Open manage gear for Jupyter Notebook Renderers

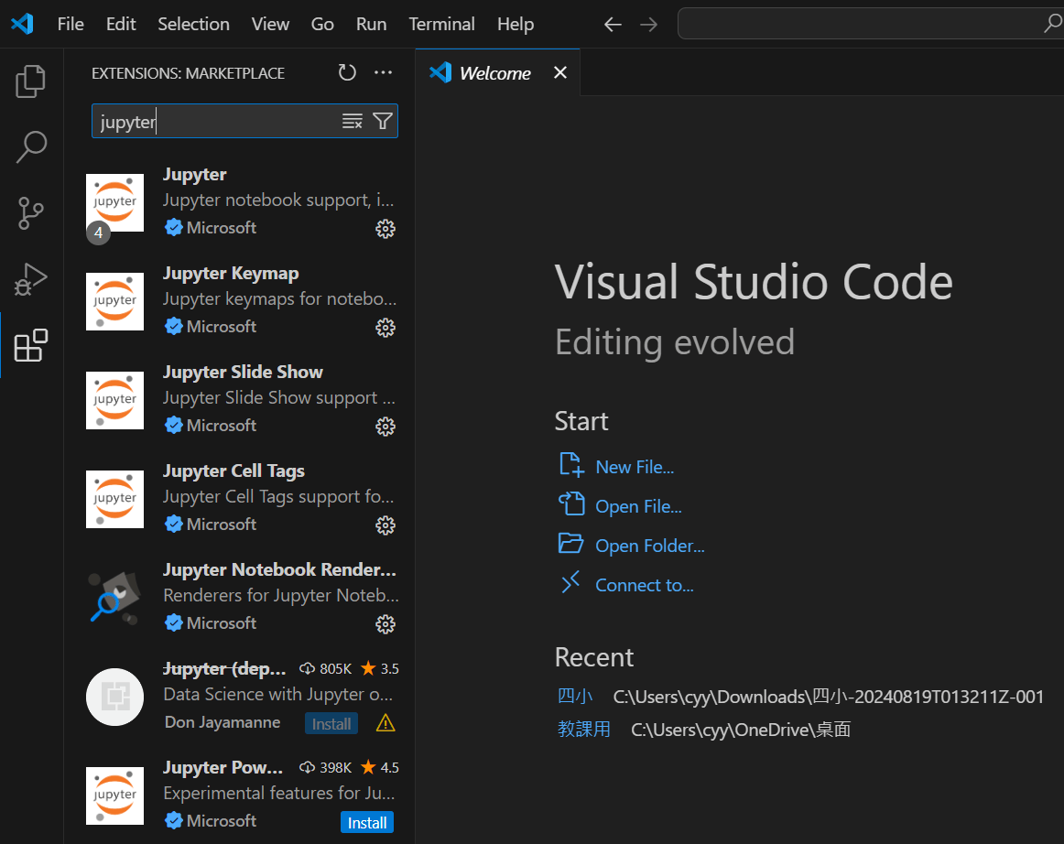pyautogui.click(x=385, y=624)
